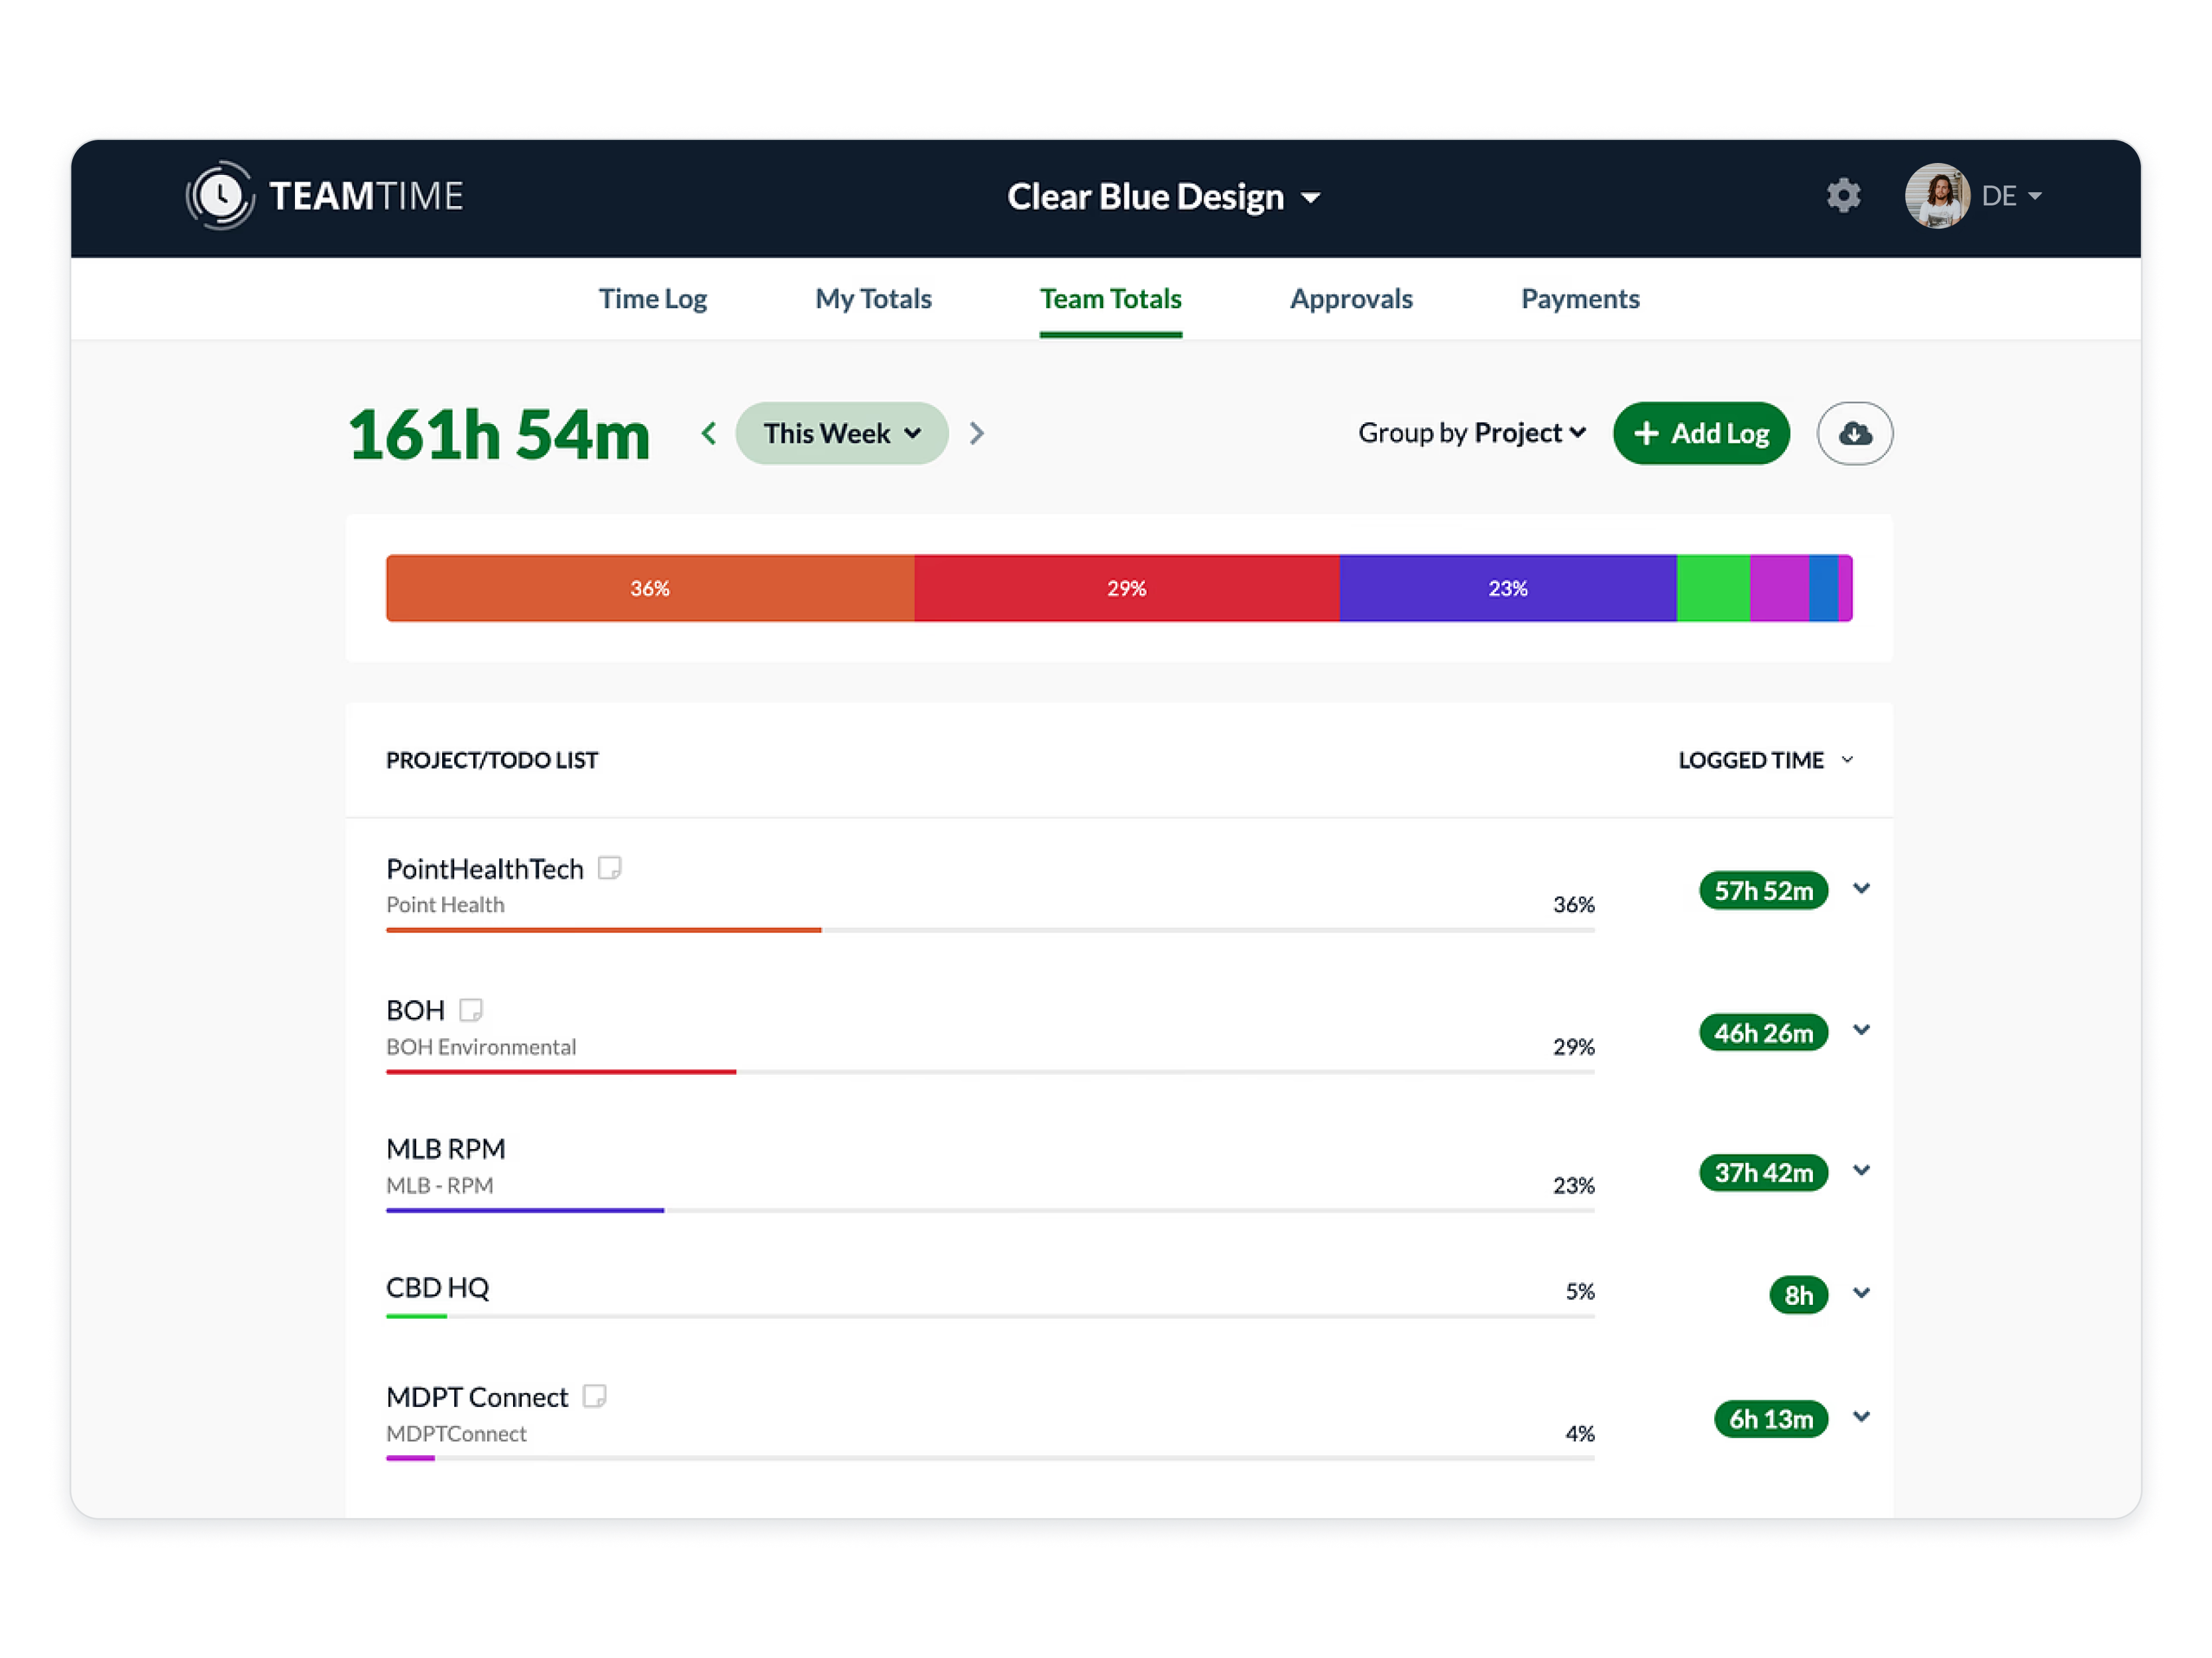Screen dimensions: 2212x1658
Task: Change the Group by Project option
Action: click(x=1472, y=433)
